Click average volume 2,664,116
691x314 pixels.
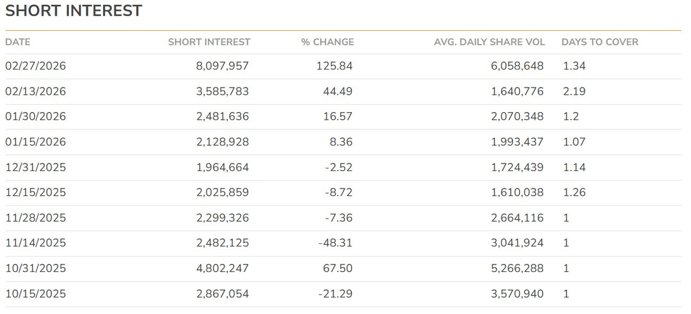click(x=517, y=218)
